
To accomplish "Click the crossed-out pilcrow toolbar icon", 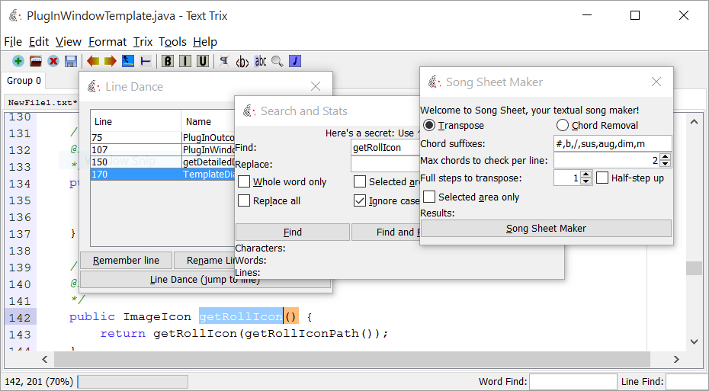I will pos(224,61).
